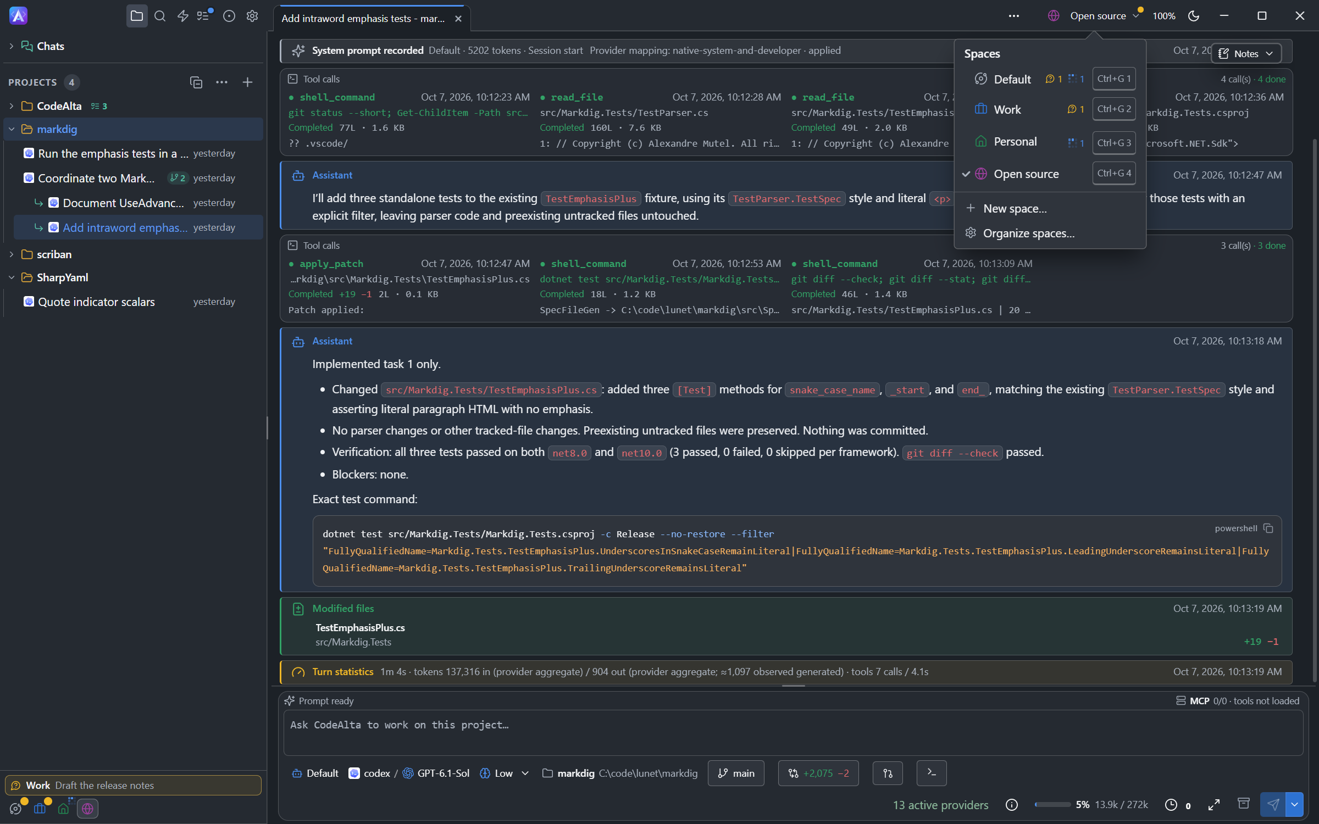Image resolution: width=1319 pixels, height=824 pixels.
Task: Send the prompt with paper plane button
Action: (1273, 805)
